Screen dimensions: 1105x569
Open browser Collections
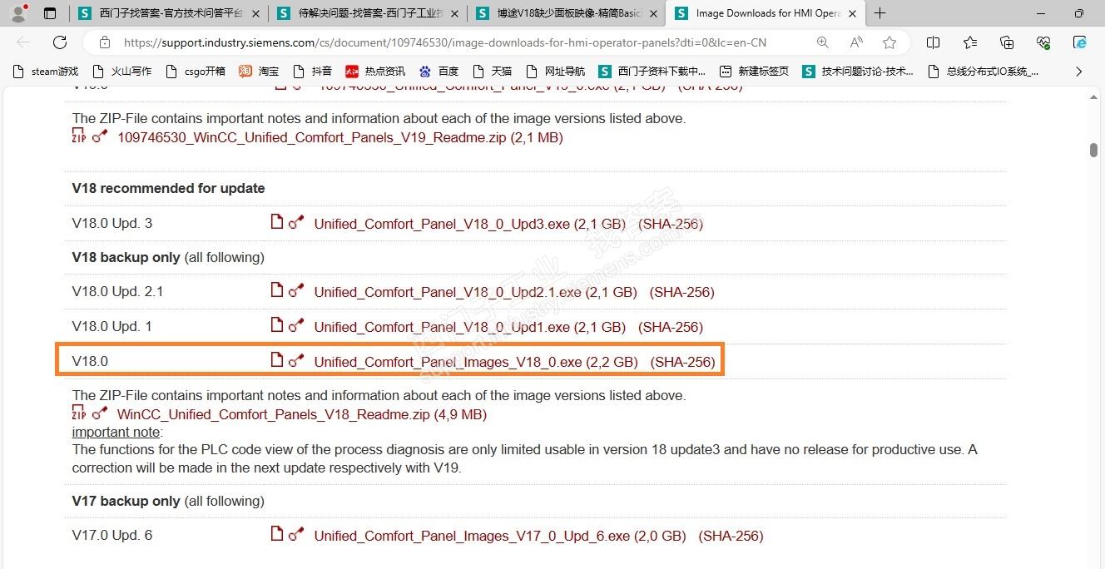point(1007,42)
